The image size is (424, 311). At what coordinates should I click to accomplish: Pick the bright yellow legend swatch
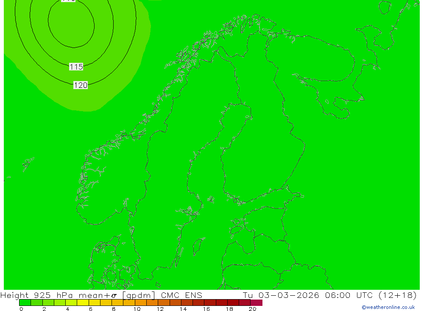tap(83, 303)
